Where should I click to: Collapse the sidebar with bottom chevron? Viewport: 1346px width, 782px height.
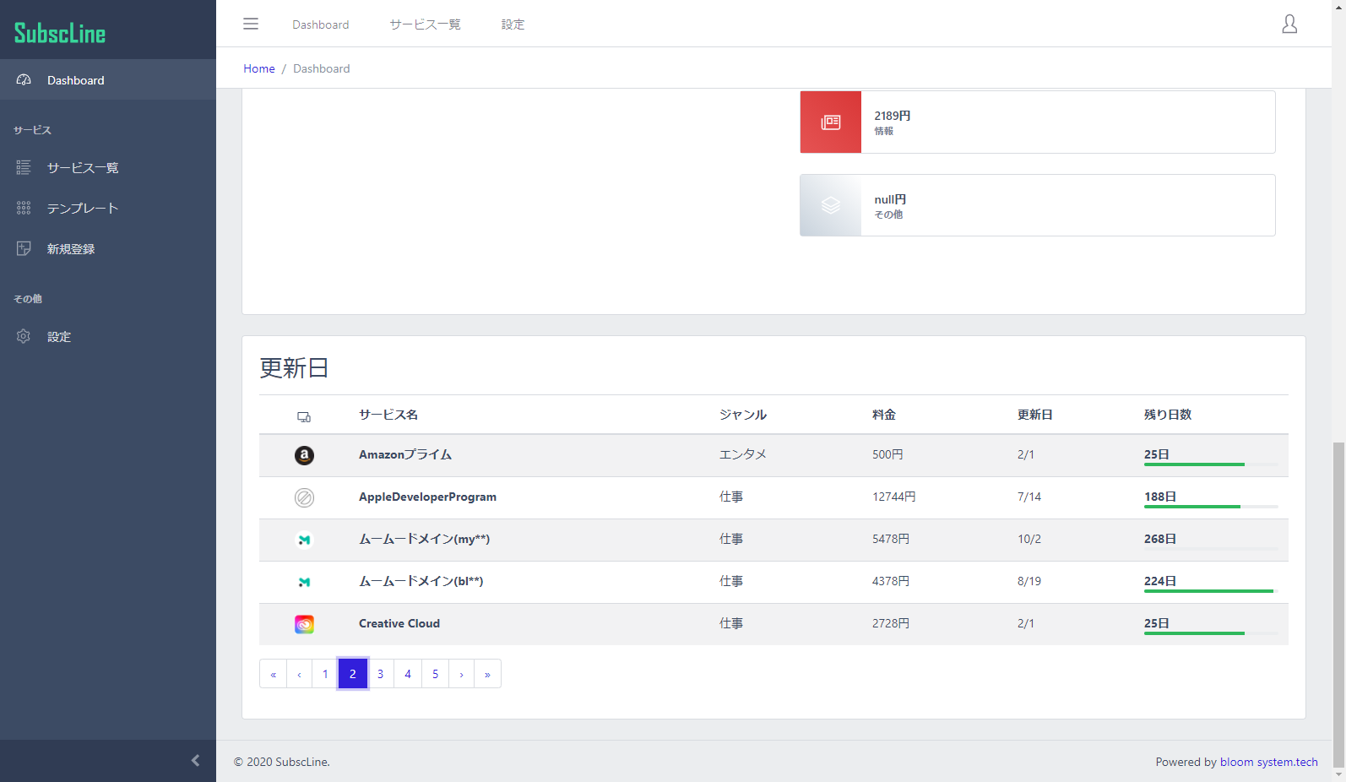[x=195, y=760]
